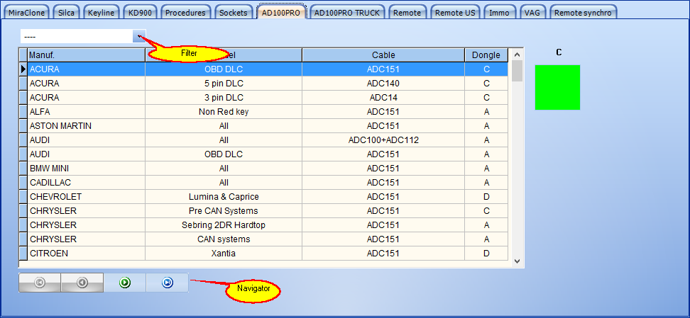
Task: Click the Cable column header
Action: coord(383,55)
